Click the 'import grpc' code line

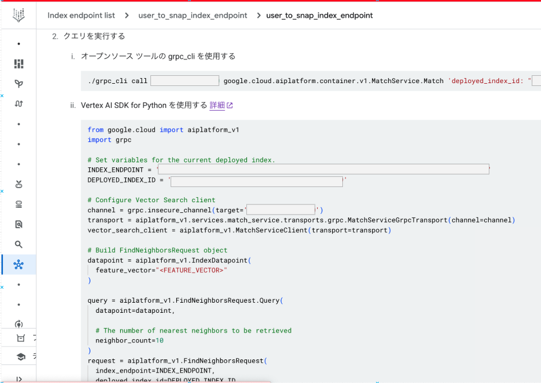point(109,140)
